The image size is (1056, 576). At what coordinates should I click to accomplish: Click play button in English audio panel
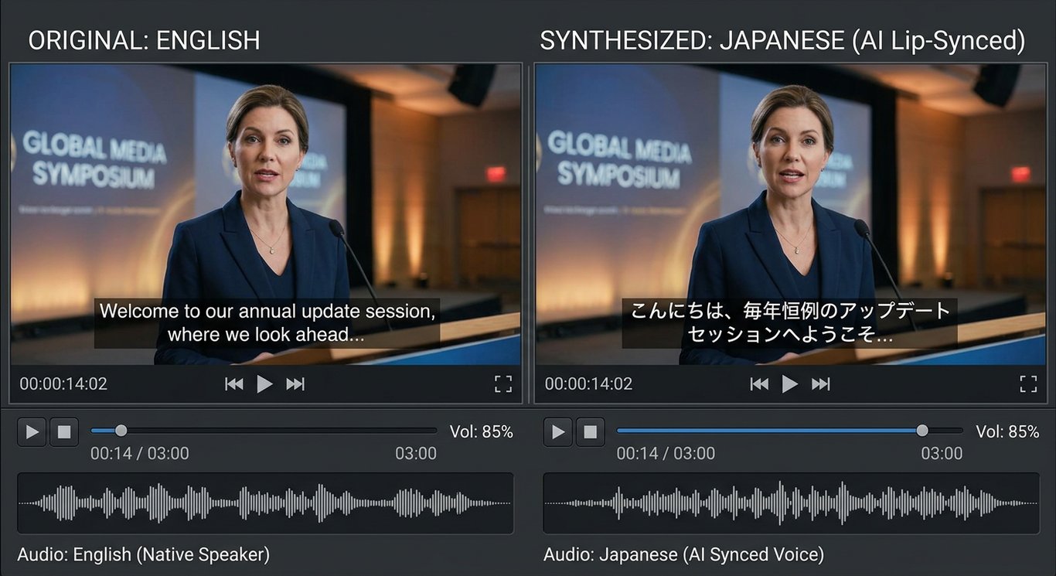[x=32, y=431]
